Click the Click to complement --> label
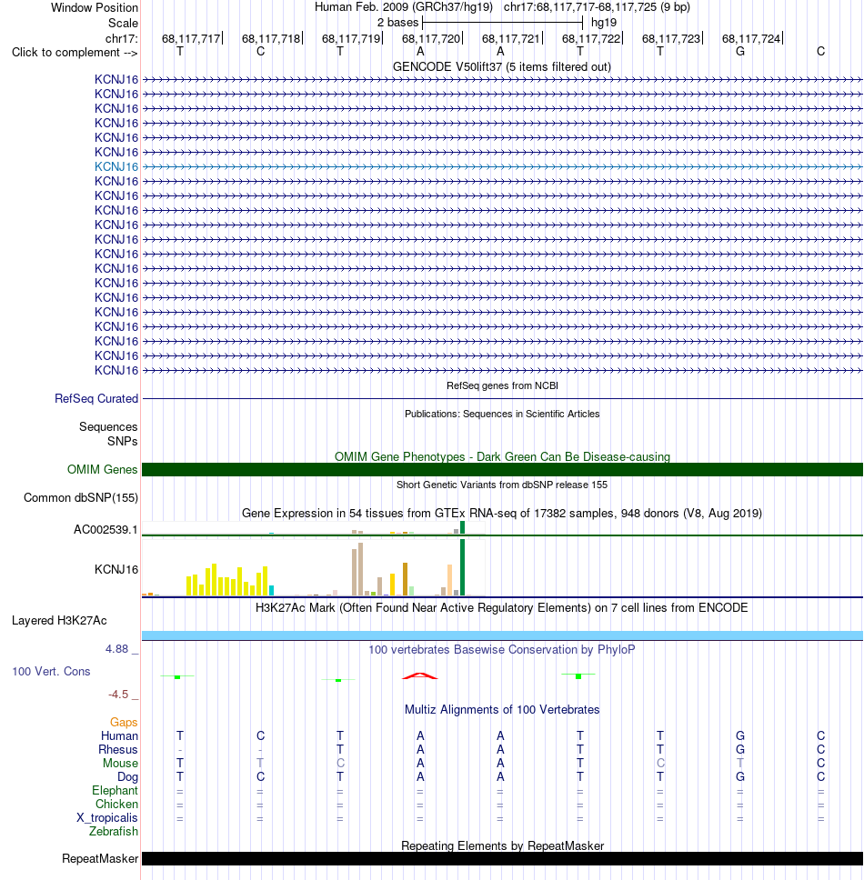The image size is (864, 880). (x=75, y=52)
